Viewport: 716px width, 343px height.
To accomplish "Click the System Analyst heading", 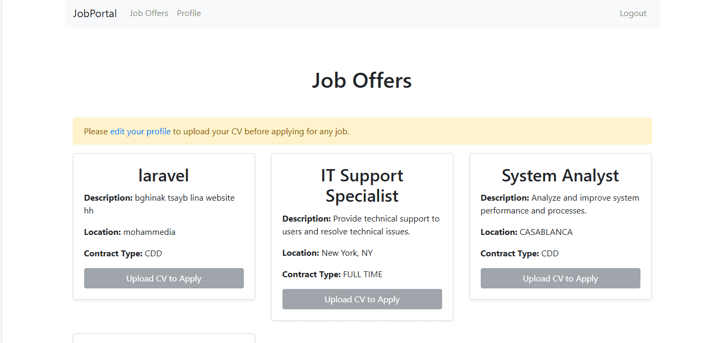I will (x=560, y=176).
